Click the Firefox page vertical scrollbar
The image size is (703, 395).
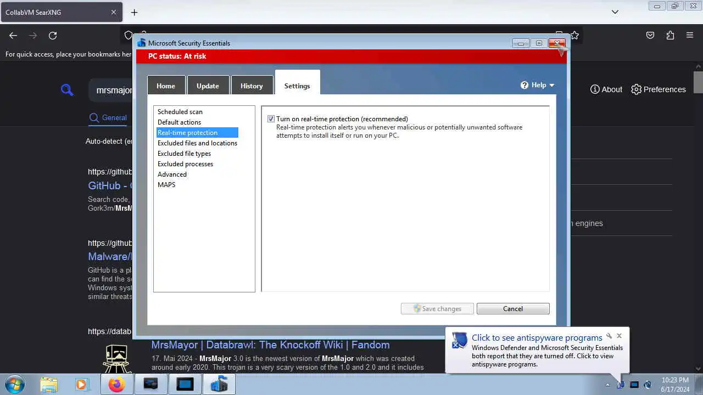coord(698,82)
